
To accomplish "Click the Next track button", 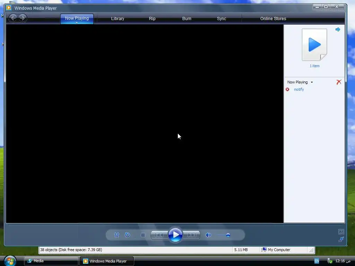I will click(191, 235).
